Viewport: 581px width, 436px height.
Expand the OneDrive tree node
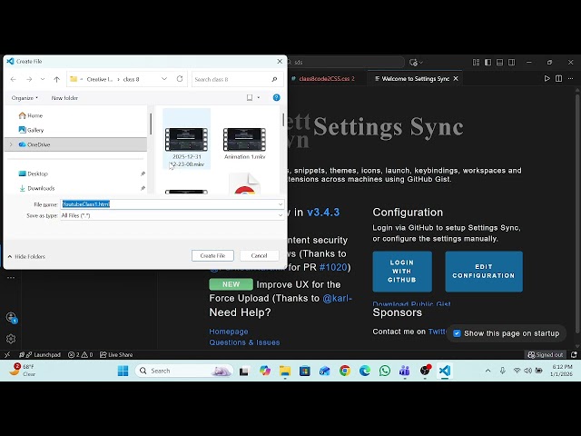click(x=11, y=144)
